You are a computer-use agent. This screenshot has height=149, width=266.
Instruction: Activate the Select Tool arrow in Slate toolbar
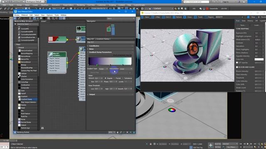(x=15, y=18)
